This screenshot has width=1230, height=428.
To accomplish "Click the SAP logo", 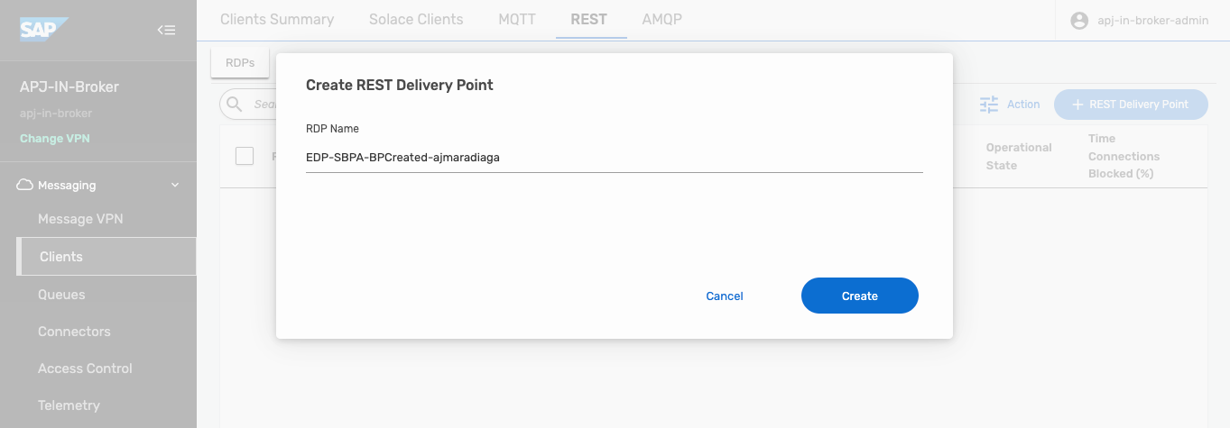I will click(x=43, y=30).
